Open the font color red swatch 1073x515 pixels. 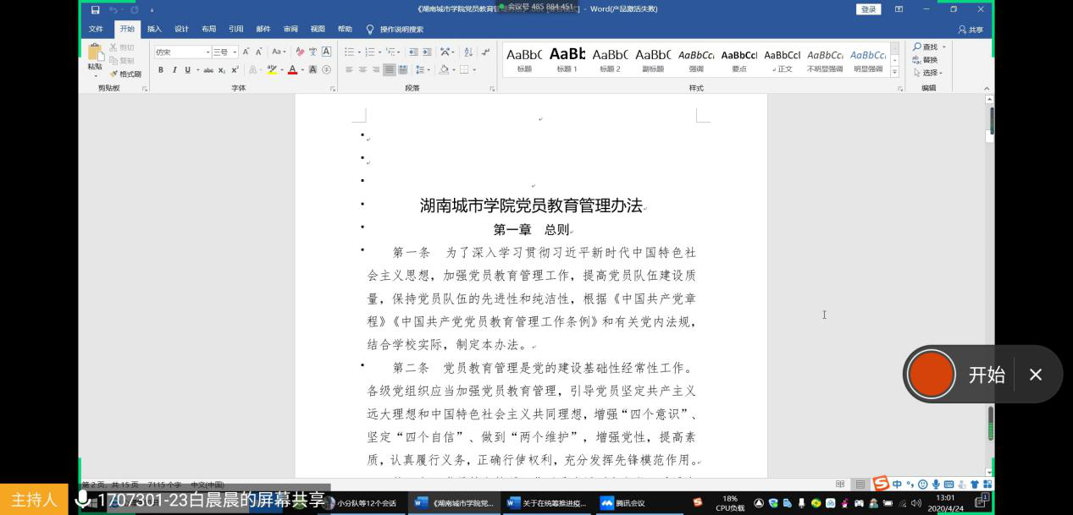click(x=292, y=70)
